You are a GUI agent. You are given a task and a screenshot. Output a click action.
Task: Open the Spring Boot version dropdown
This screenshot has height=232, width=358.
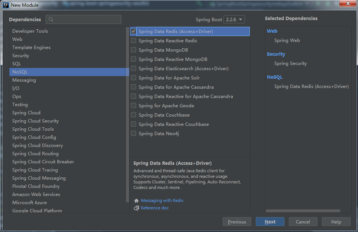pyautogui.click(x=234, y=19)
